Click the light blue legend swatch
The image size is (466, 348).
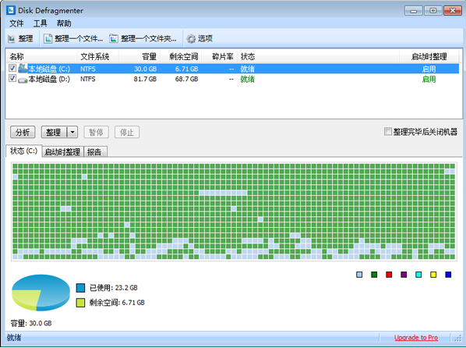[359, 275]
